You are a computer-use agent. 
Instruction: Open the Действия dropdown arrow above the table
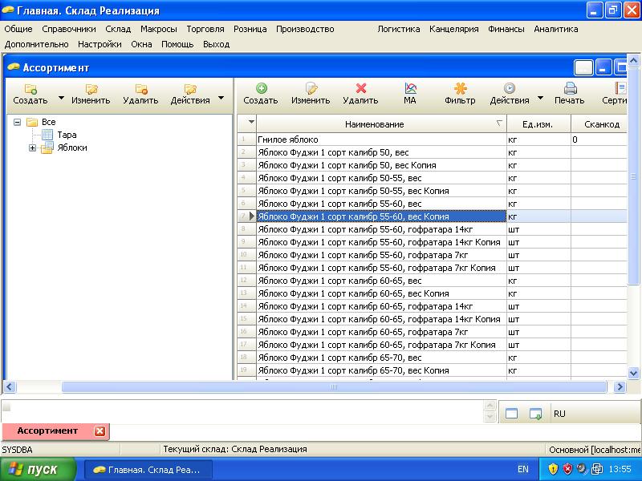[540, 99]
